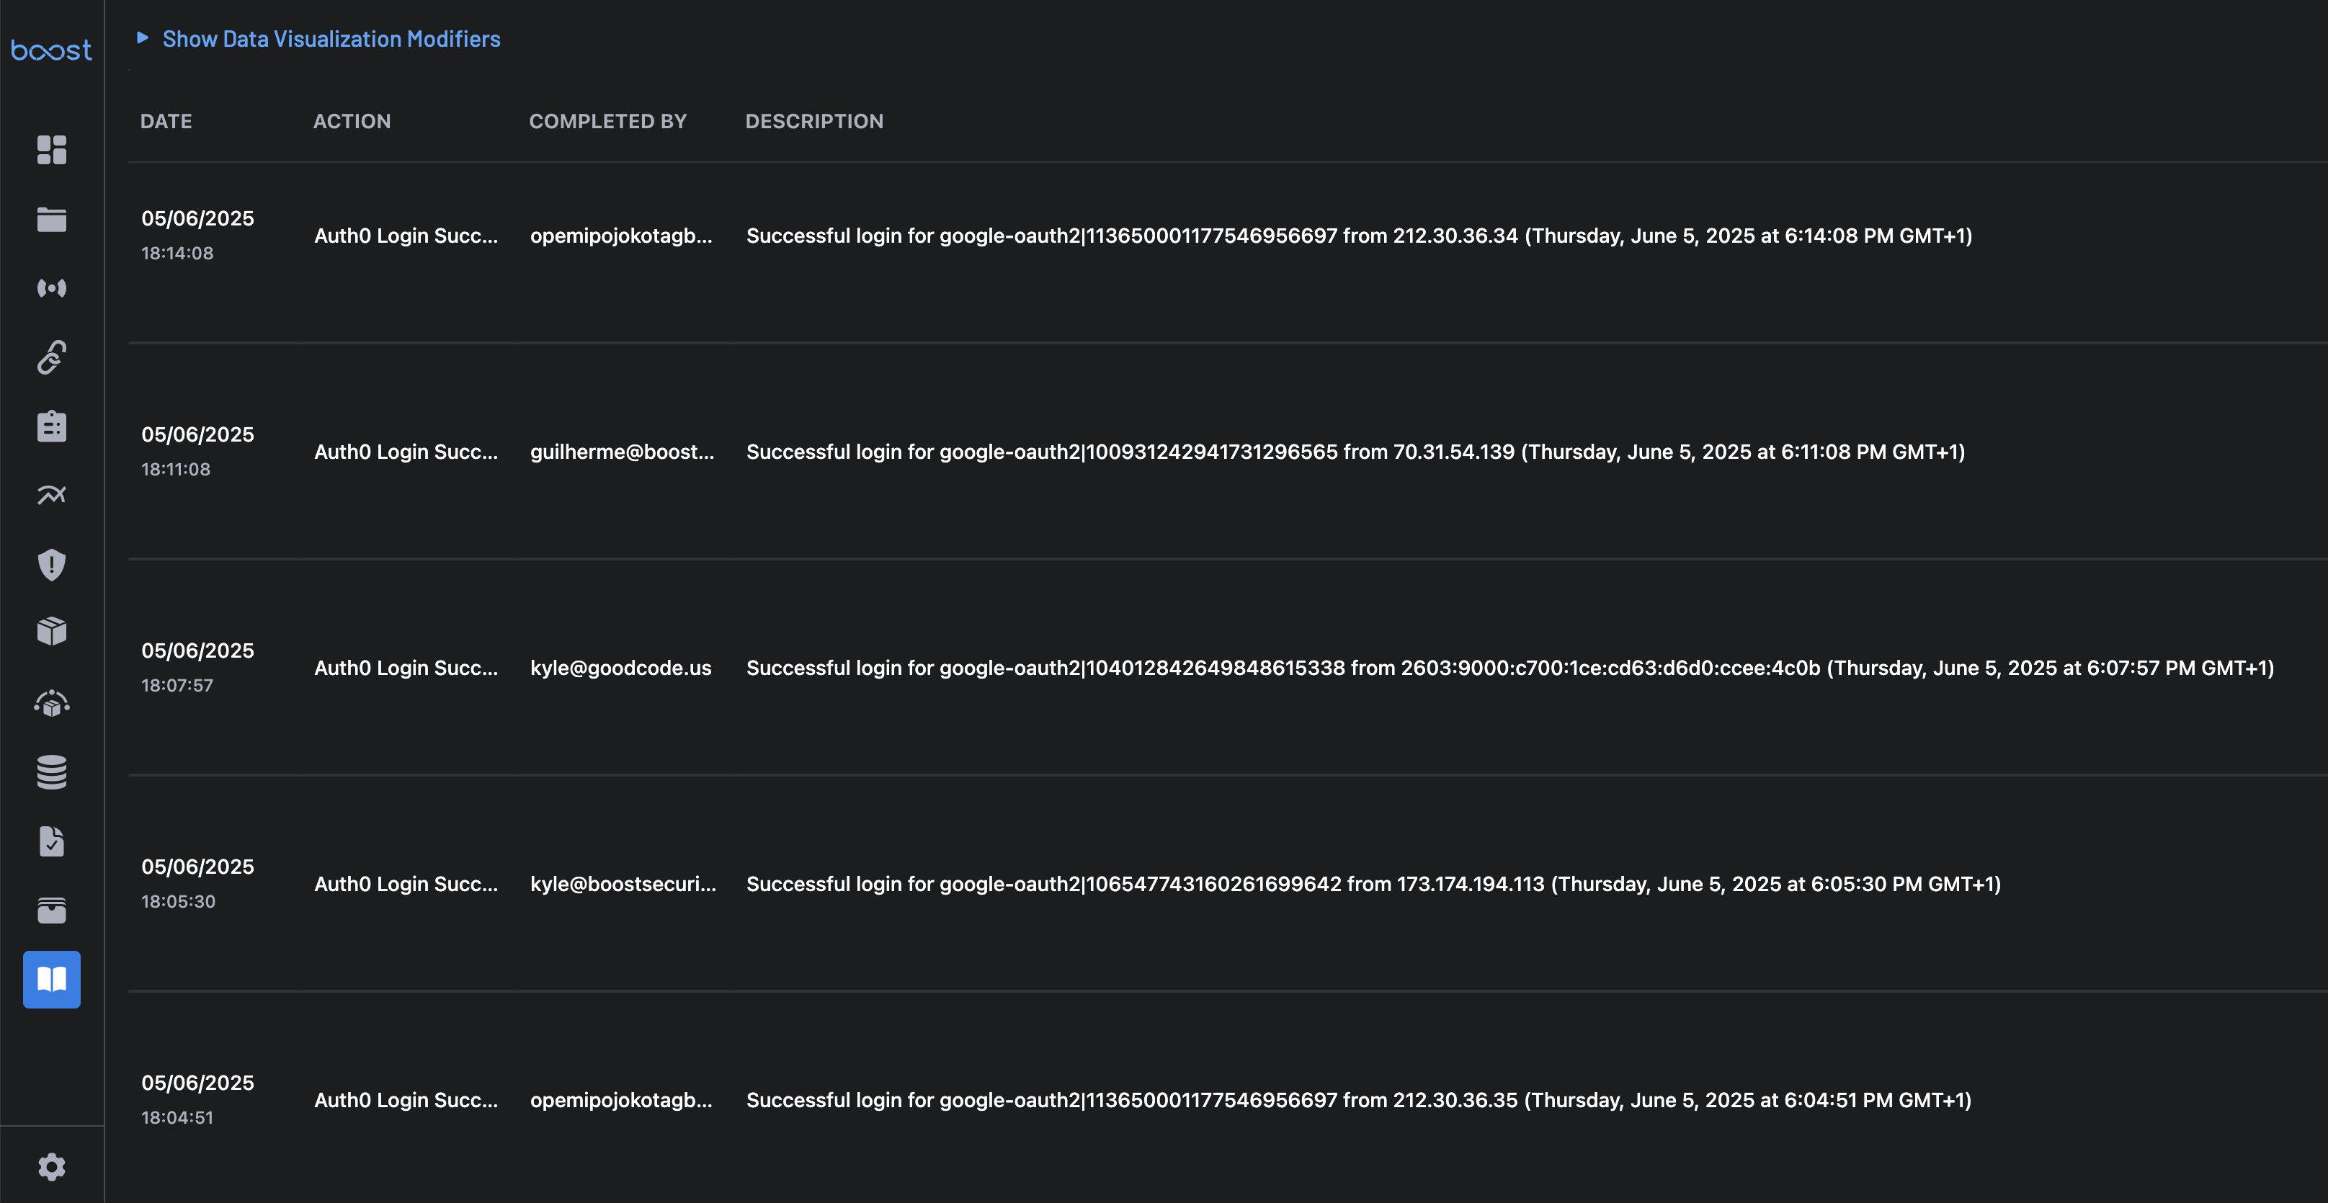Open the dashboard grid icon
Image resolution: width=2328 pixels, height=1203 pixels.
pyautogui.click(x=51, y=150)
